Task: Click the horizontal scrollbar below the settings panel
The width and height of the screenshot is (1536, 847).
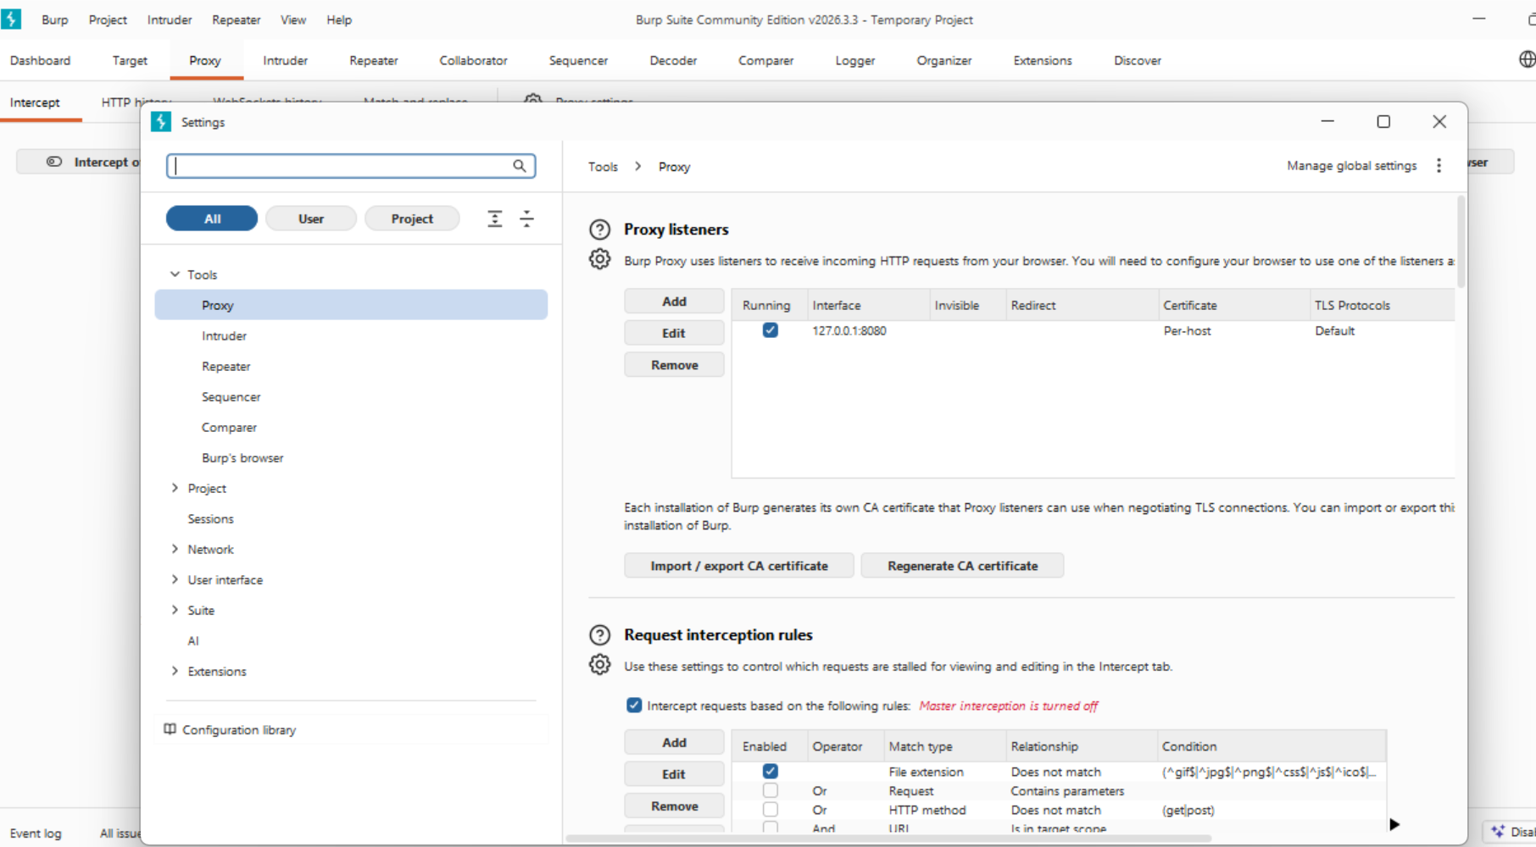Action: [x=888, y=839]
